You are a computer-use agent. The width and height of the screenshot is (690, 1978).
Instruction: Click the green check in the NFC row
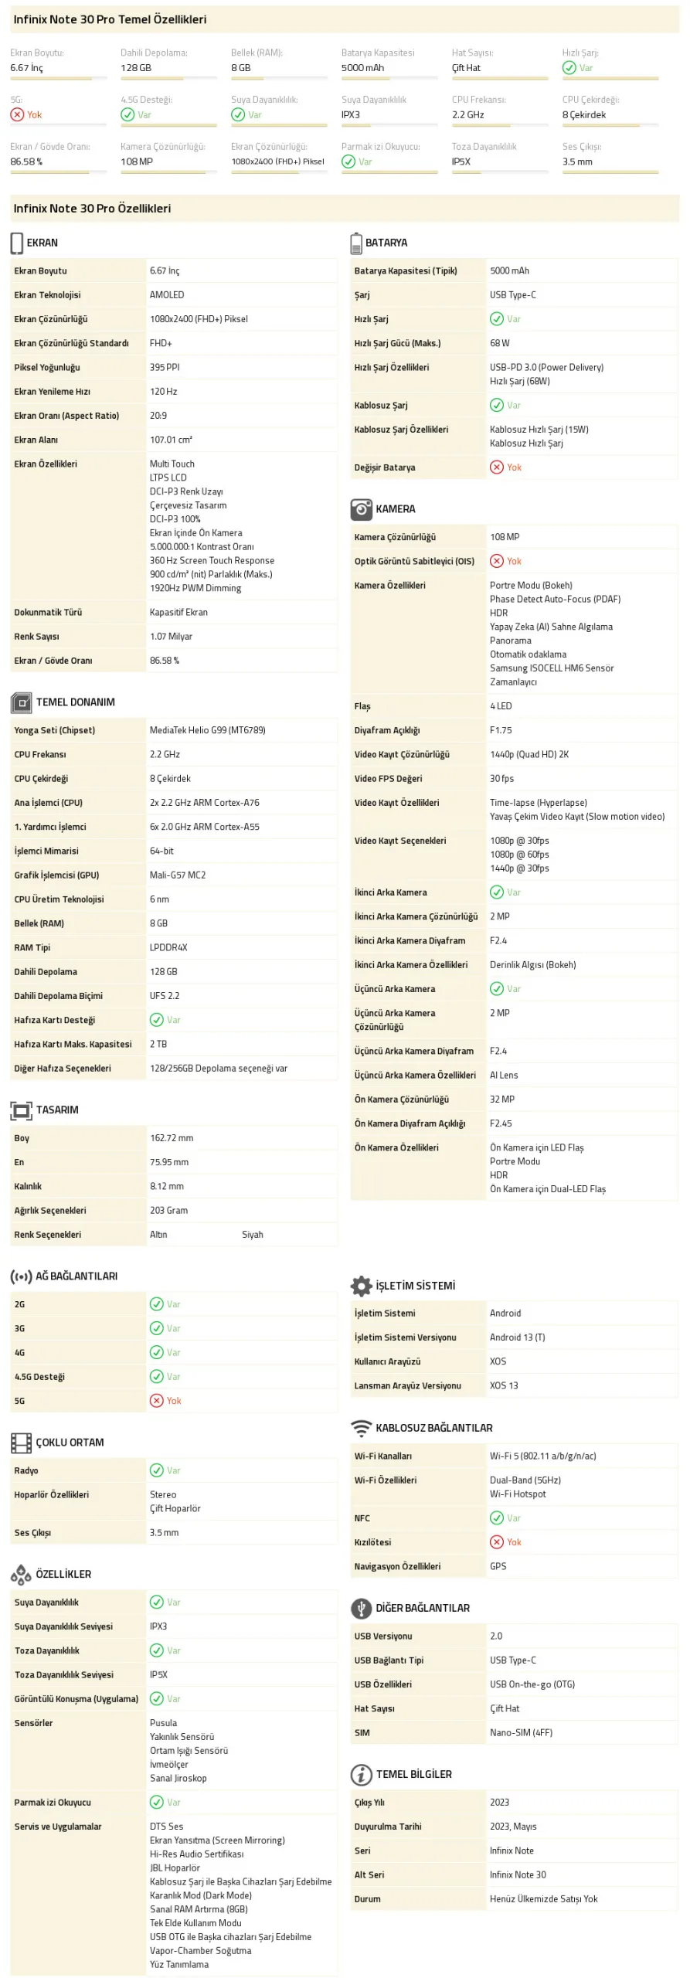point(497,1518)
